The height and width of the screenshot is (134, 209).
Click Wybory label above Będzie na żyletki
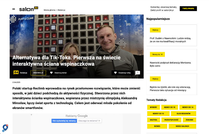pyautogui.click(x=155, y=79)
